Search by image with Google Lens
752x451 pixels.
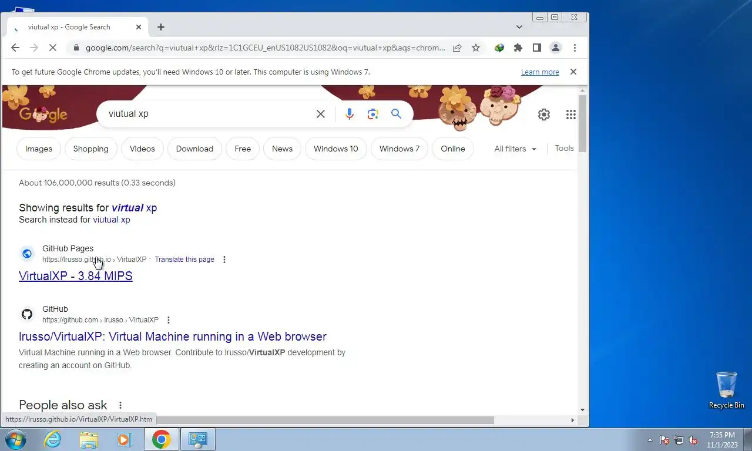click(373, 114)
